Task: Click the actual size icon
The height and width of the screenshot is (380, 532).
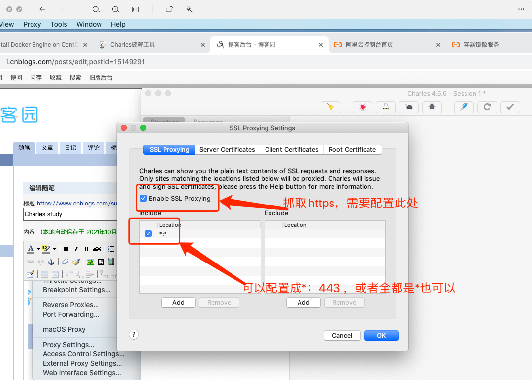Action: point(135,9)
